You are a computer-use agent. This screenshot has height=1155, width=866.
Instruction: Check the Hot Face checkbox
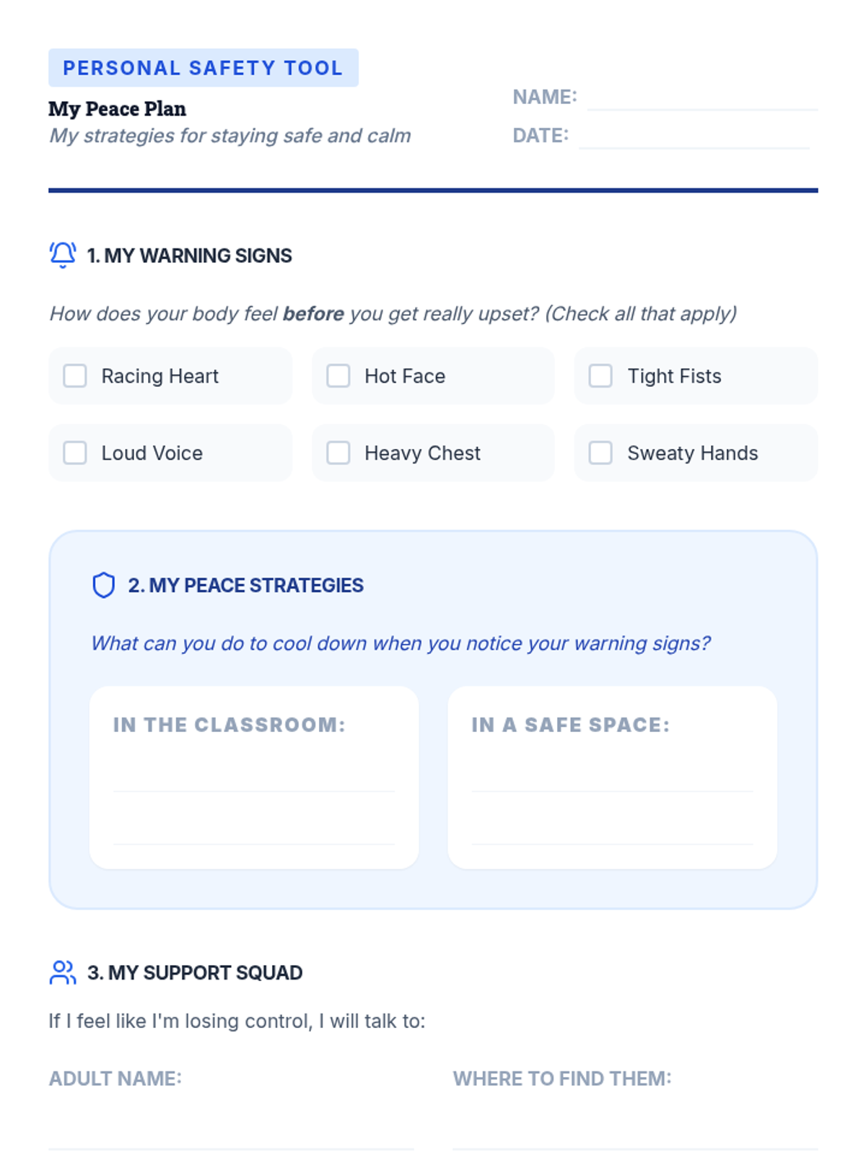(x=338, y=375)
